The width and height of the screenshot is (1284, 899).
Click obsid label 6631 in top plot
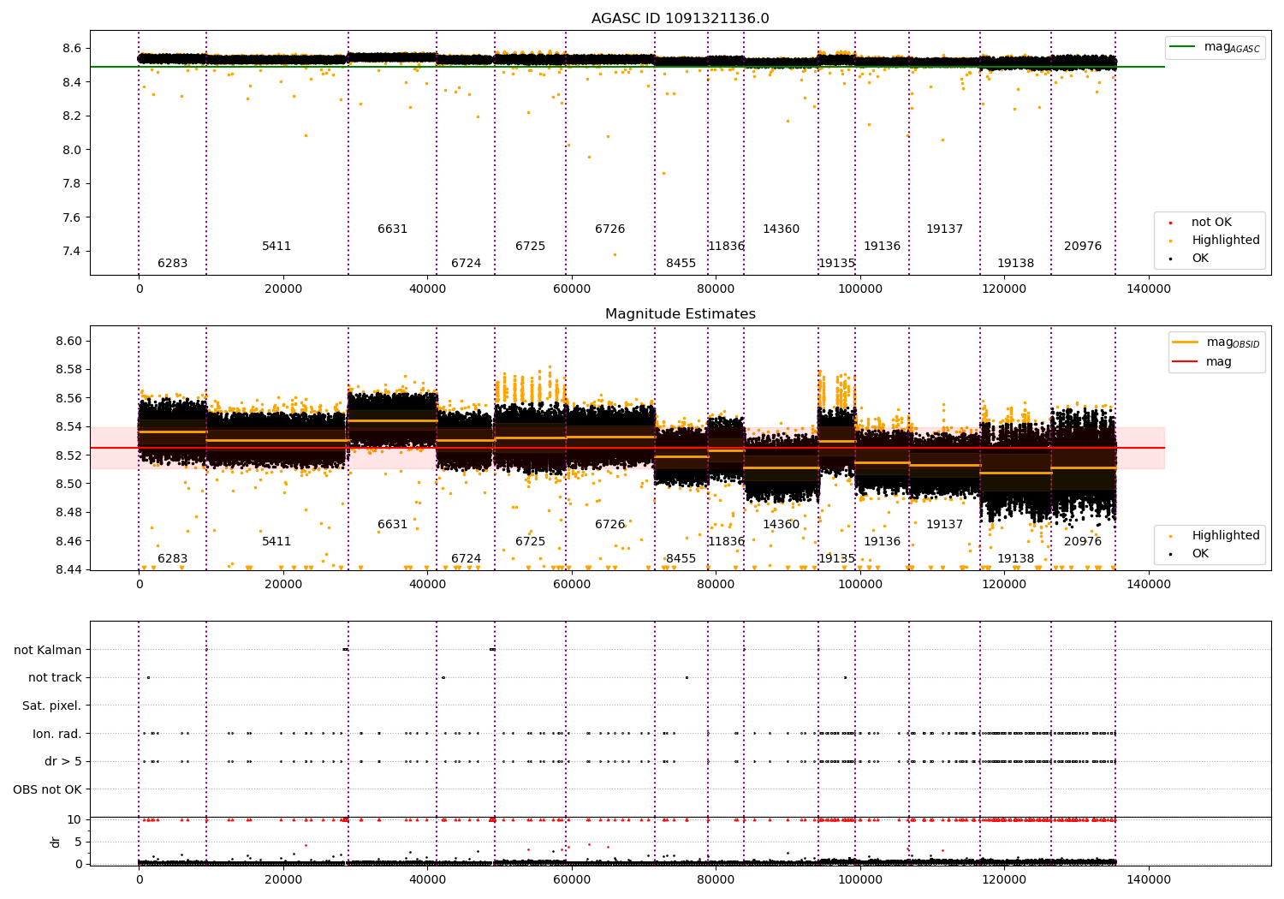coord(392,229)
